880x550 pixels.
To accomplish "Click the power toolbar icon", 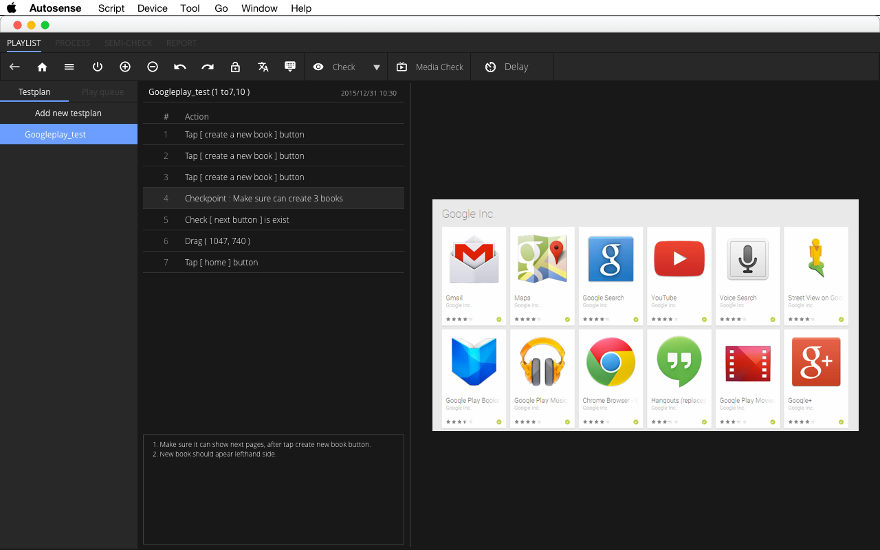I will click(98, 67).
